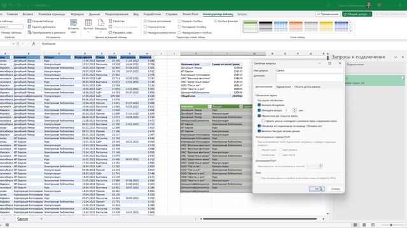The height and width of the screenshot is (228, 407).
Task: Open pivot table row labels filter dropdown
Action: [x=209, y=64]
